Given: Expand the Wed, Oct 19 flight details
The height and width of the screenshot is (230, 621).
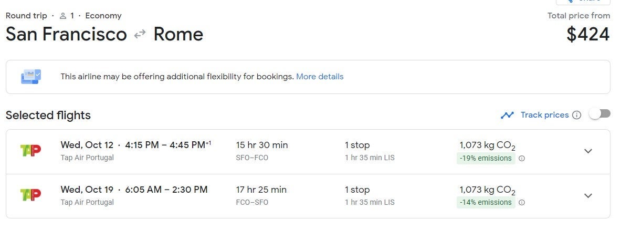Looking at the screenshot, I should pyautogui.click(x=588, y=195).
